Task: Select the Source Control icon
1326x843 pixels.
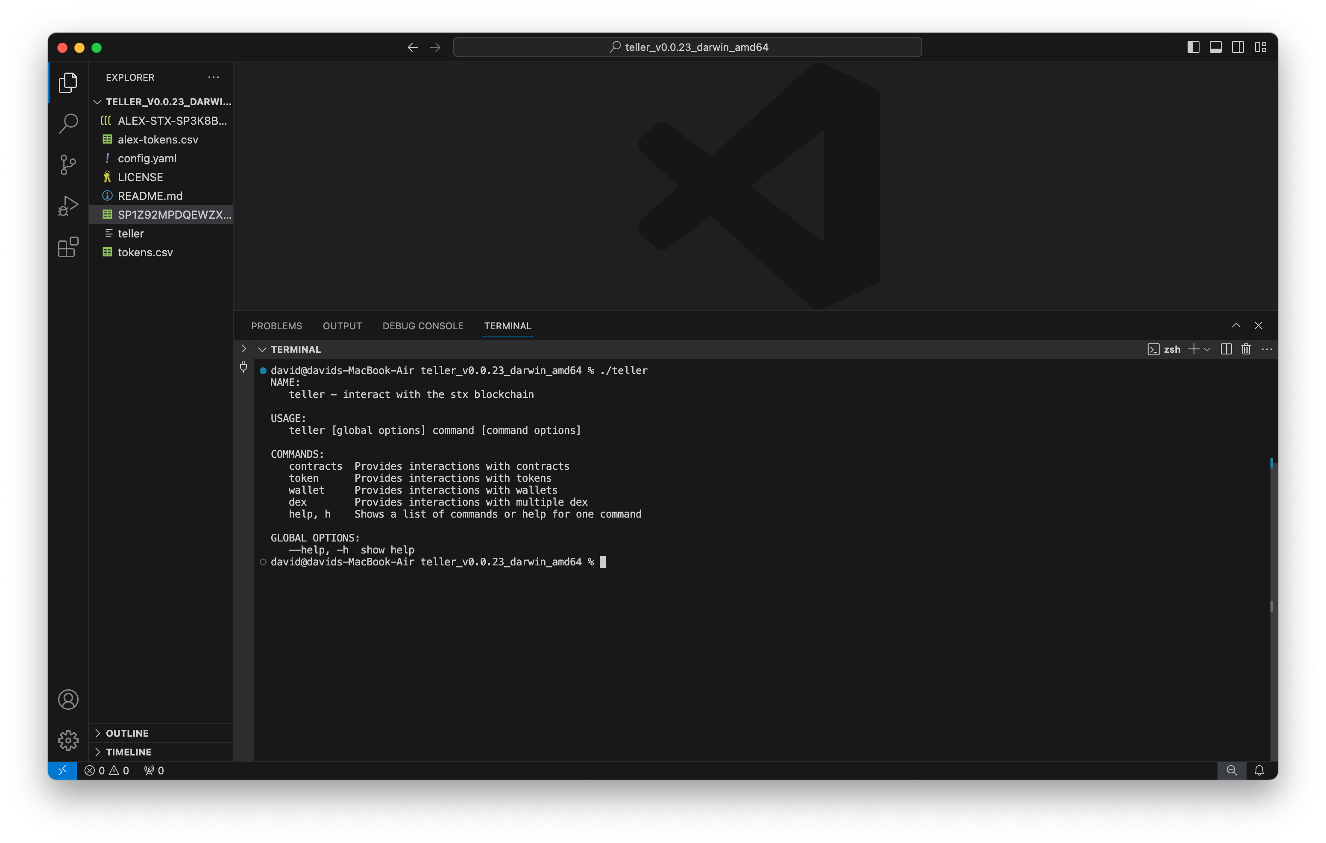Action: [x=68, y=165]
